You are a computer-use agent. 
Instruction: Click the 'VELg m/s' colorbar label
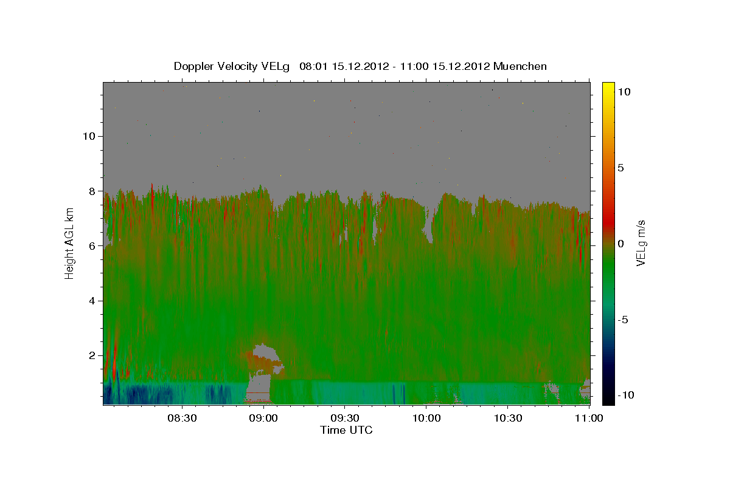click(641, 243)
